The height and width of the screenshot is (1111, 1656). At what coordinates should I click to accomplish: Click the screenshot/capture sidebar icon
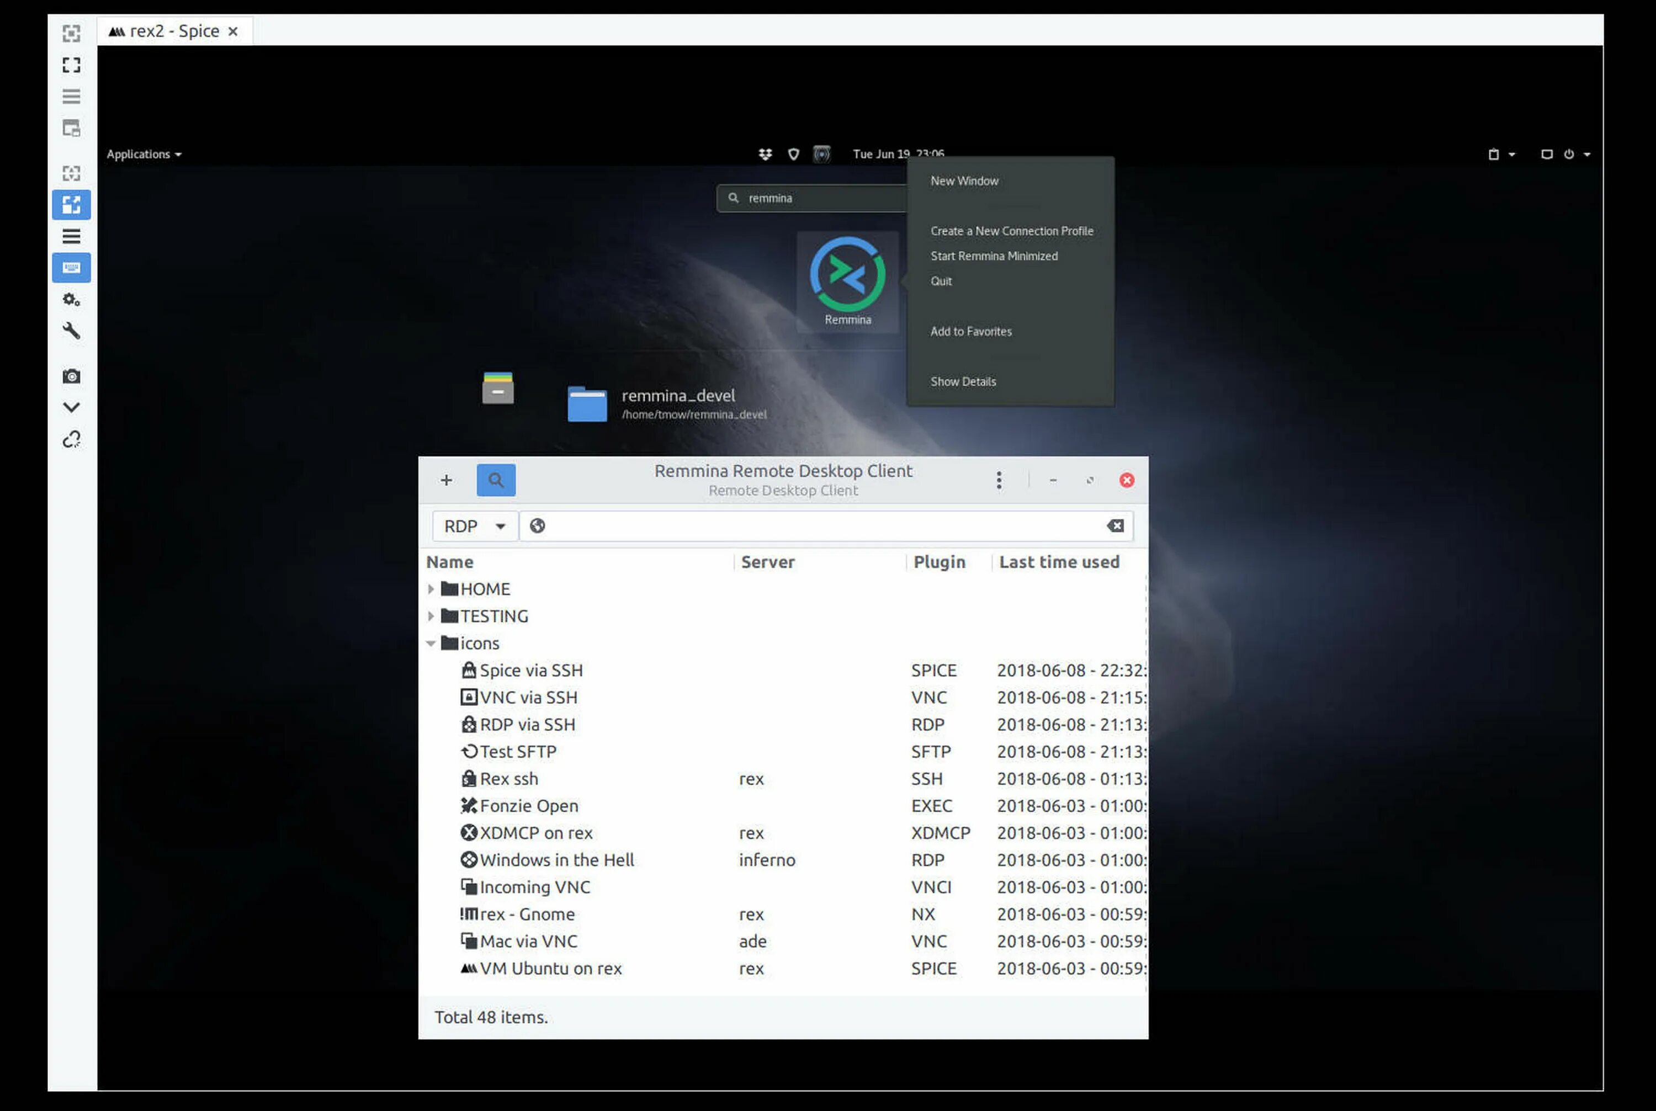point(71,376)
